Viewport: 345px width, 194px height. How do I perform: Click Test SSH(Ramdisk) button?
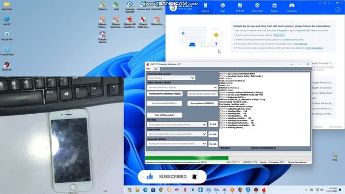tap(164, 115)
